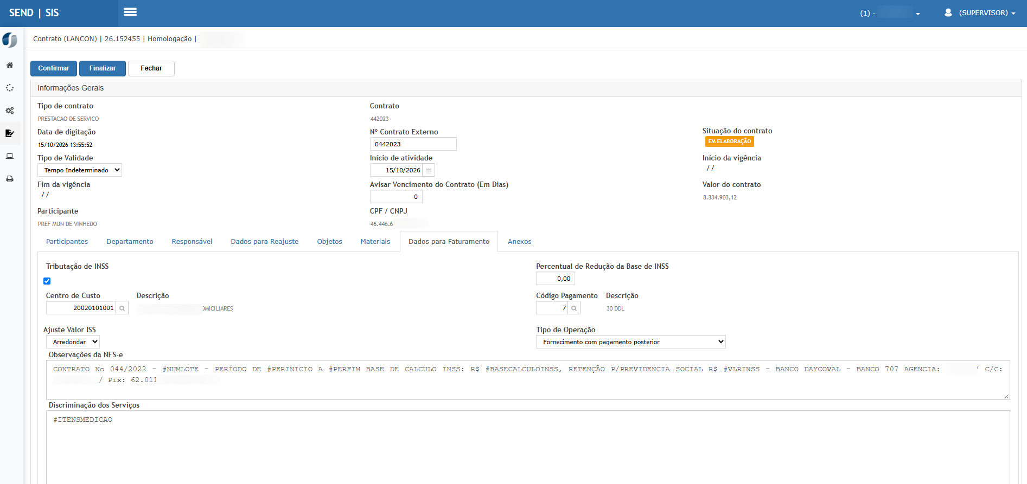Expand the (SUPERVISOR) user menu
The width and height of the screenshot is (1027, 484).
987,12
